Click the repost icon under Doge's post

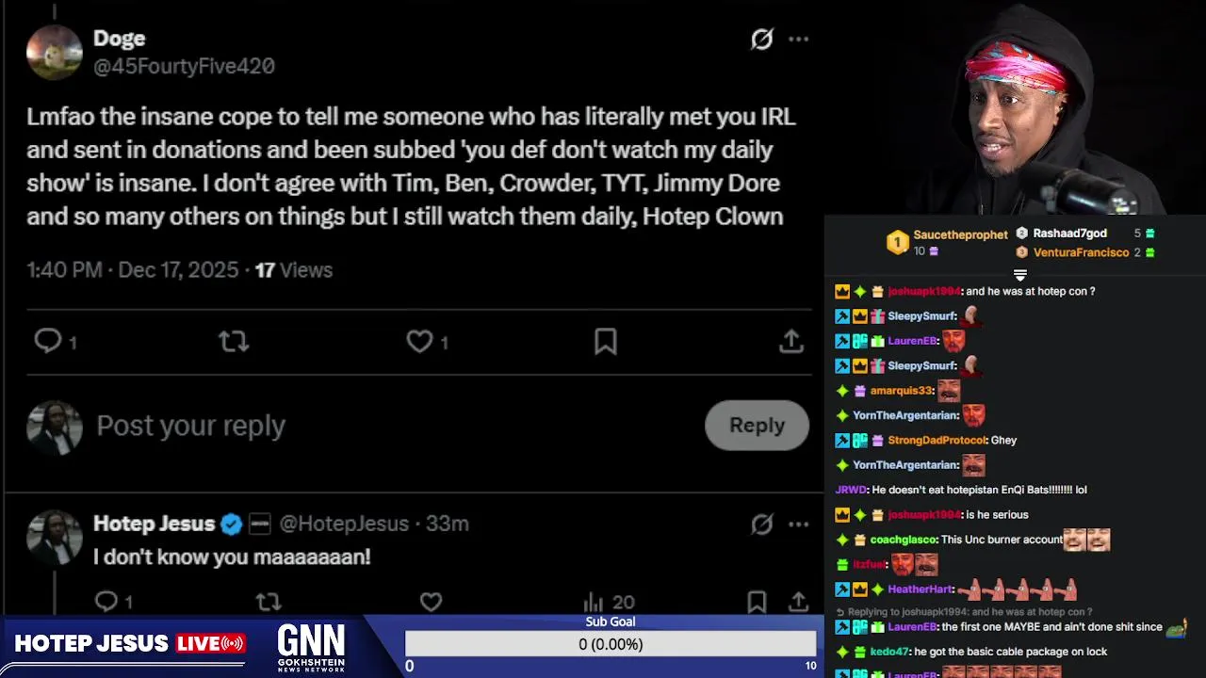234,341
